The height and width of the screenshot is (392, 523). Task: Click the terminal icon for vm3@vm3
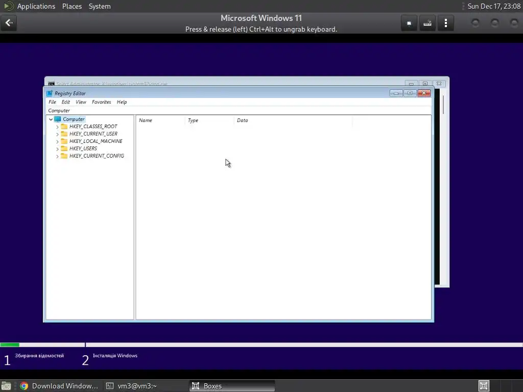[x=110, y=386]
